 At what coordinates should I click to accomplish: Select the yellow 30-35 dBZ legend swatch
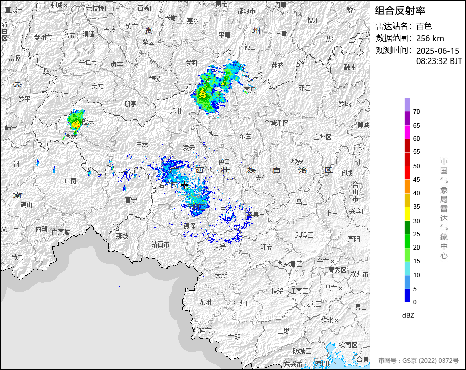tap(407, 214)
